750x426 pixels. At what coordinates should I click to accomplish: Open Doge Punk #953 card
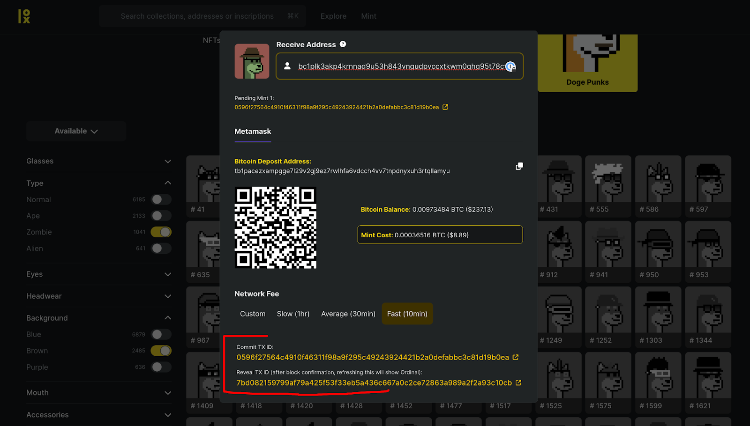coord(708,251)
